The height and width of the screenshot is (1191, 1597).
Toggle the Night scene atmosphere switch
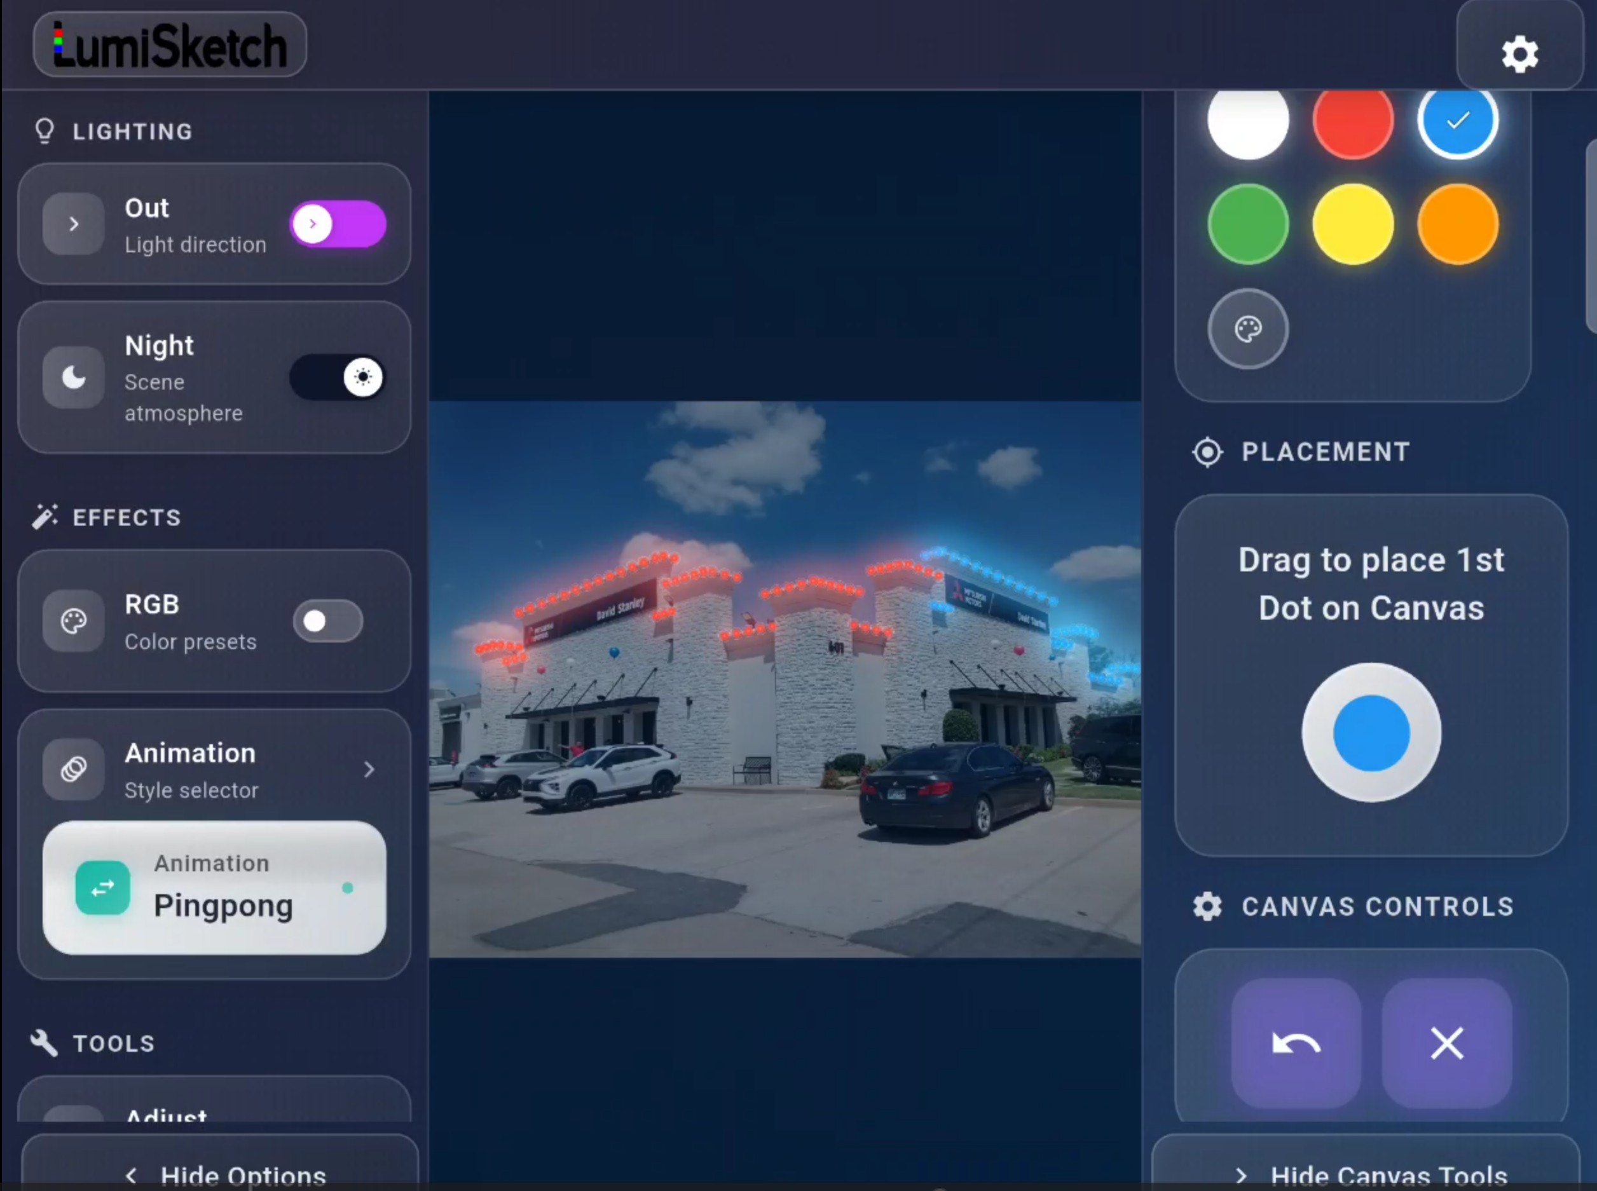pyautogui.click(x=338, y=376)
